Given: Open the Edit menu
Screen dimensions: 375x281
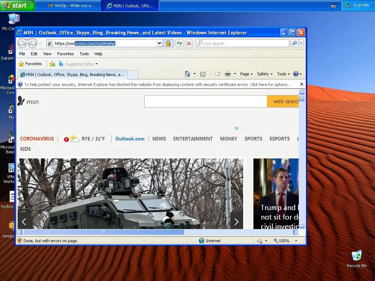Looking at the screenshot, I should point(34,54).
